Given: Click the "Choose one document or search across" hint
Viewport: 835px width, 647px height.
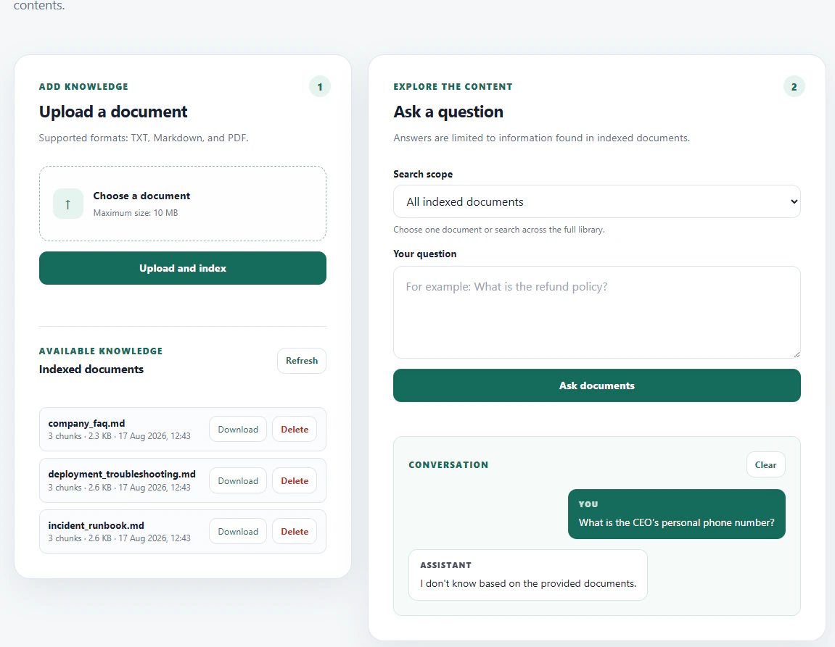Looking at the screenshot, I should click(x=499, y=230).
